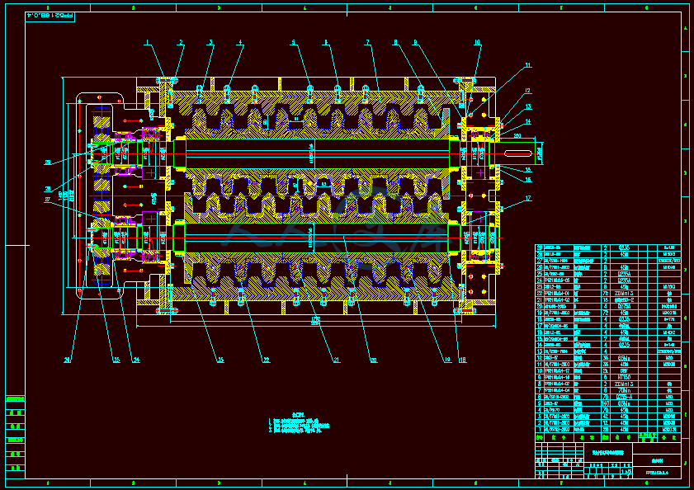Select ZGMn13 material in parts list row 22
This screenshot has width=694, height=490.
tap(624, 294)
